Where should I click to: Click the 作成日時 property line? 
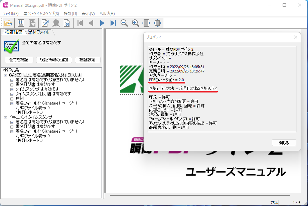177,67
